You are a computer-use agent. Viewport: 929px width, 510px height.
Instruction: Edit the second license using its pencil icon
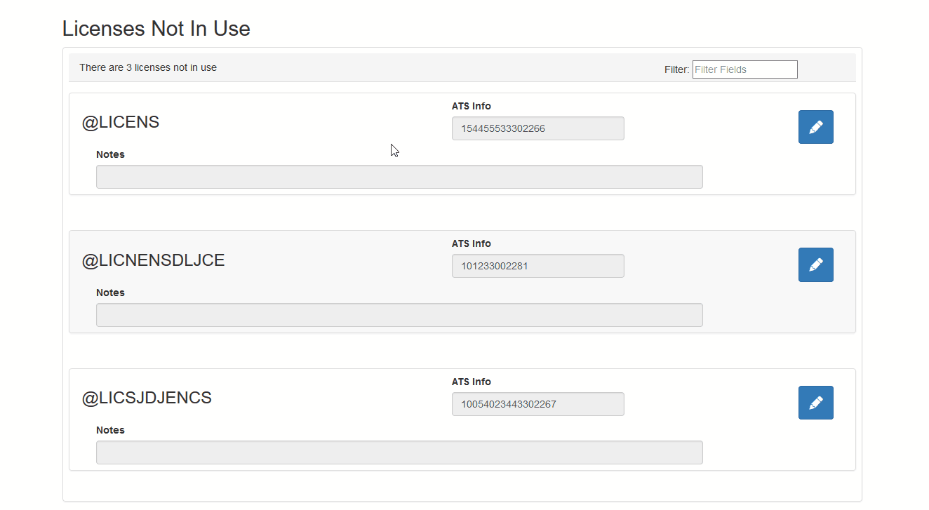coord(815,264)
